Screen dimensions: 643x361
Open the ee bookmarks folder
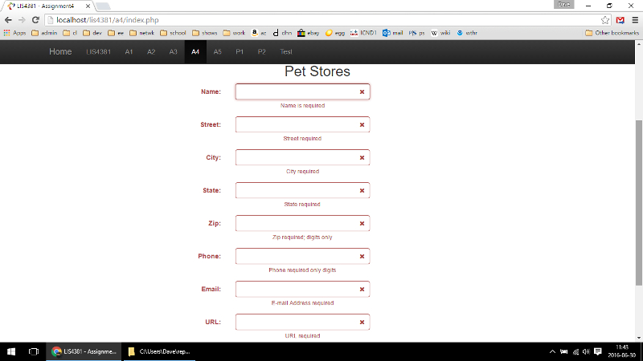[116, 33]
